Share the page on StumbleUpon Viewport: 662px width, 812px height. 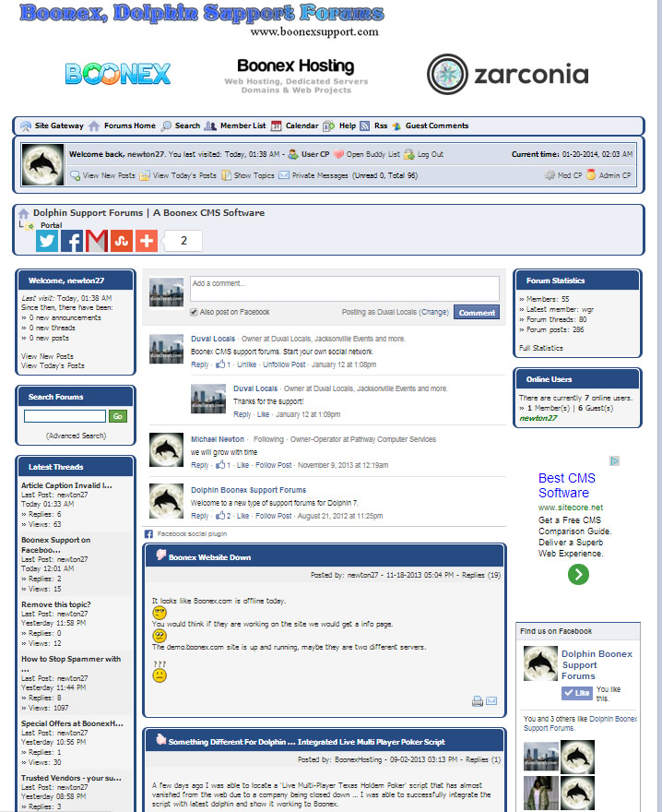[122, 241]
